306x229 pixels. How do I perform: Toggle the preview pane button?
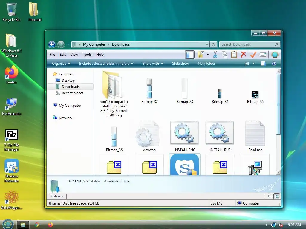click(263, 64)
